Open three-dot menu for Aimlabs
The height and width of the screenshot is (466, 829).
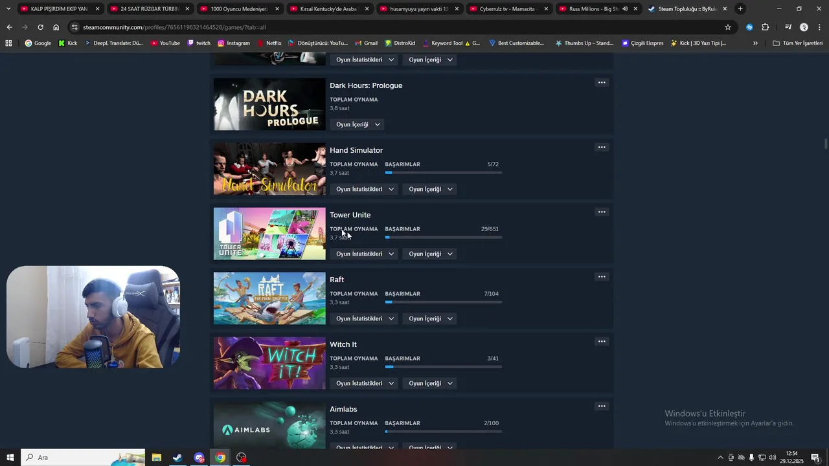coord(602,406)
